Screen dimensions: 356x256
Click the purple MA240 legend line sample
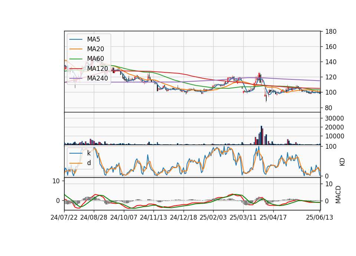click(x=76, y=78)
